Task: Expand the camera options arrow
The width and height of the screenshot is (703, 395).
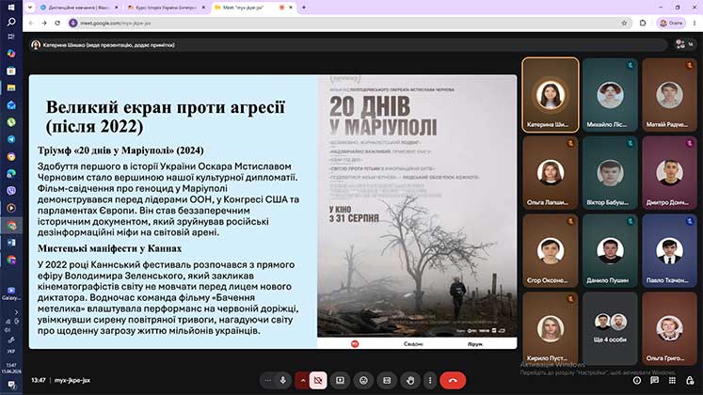Action: (303, 380)
